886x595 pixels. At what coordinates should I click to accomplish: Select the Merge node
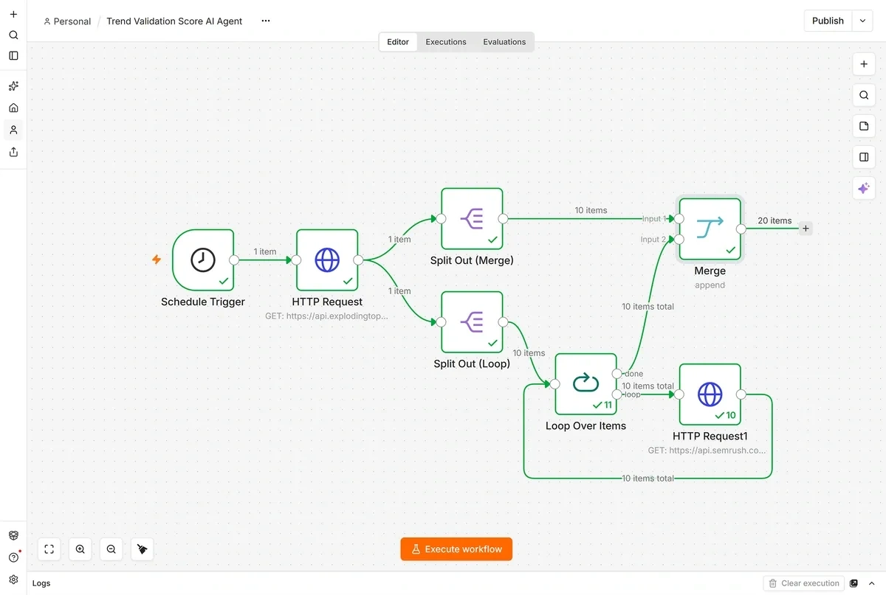coord(710,229)
